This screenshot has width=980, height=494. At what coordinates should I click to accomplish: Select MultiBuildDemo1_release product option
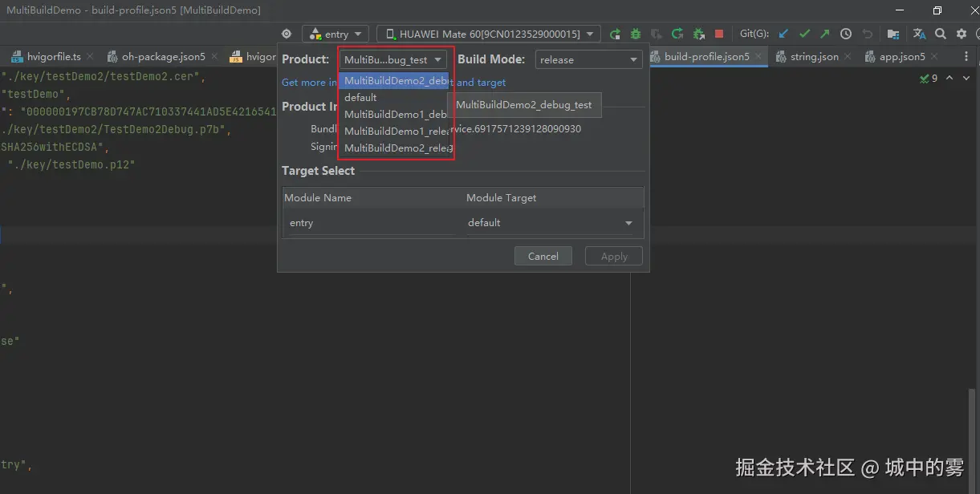coord(393,131)
